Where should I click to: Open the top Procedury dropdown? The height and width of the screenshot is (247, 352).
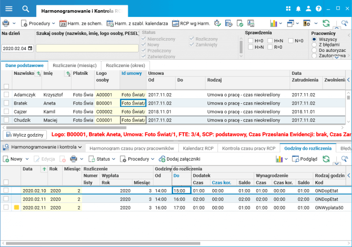(38, 23)
